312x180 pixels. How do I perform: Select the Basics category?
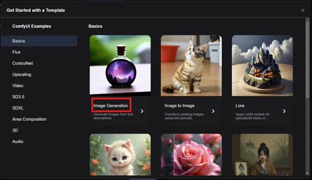(x=39, y=41)
